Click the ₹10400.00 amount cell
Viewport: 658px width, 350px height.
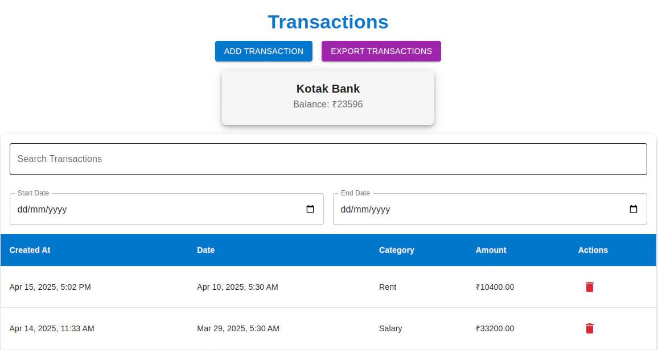pos(495,287)
